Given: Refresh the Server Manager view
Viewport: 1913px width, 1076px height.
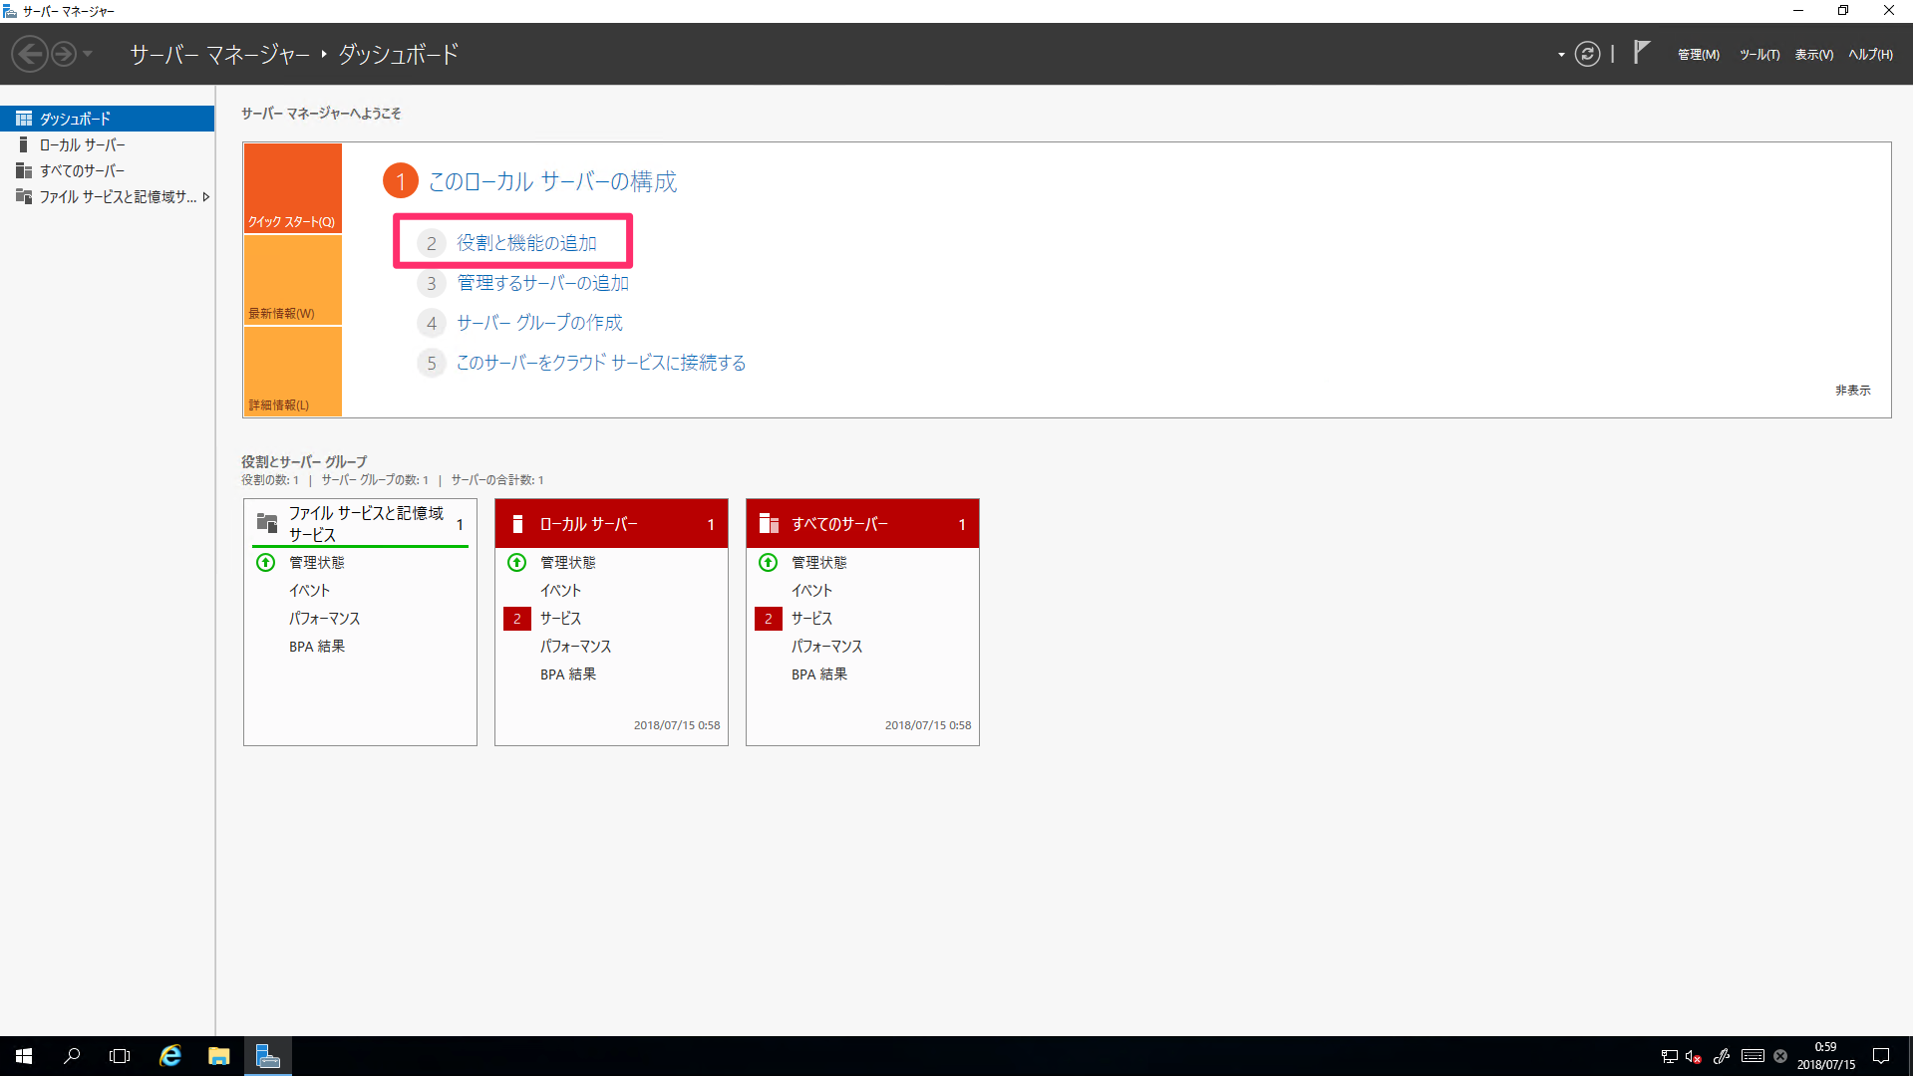Looking at the screenshot, I should (1587, 54).
